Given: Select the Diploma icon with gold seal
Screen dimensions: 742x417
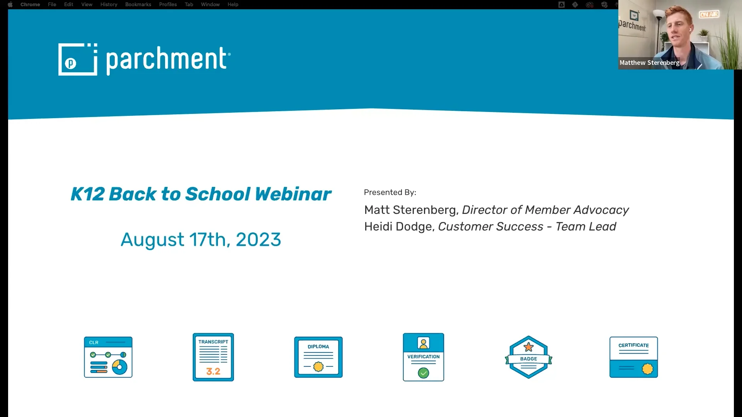Looking at the screenshot, I should 318,357.
